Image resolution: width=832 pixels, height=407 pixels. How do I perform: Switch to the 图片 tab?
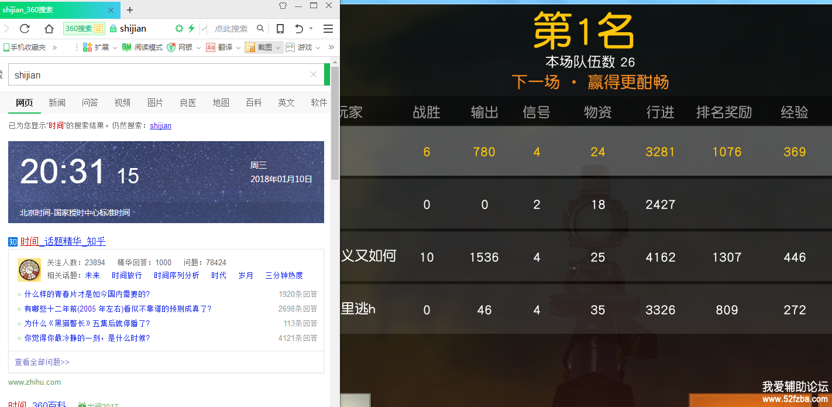[x=156, y=102]
